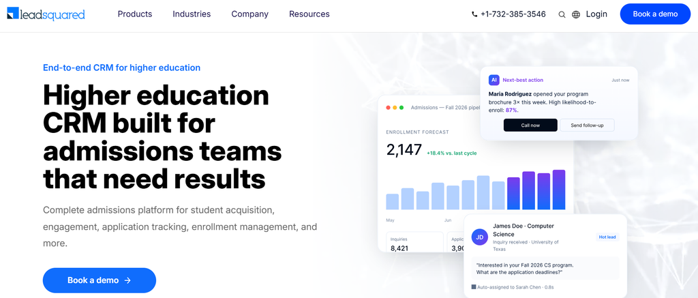Viewport: 698px width, 298px height.
Task: Click the 'Maria Rodriguez' name text
Action: click(x=510, y=94)
